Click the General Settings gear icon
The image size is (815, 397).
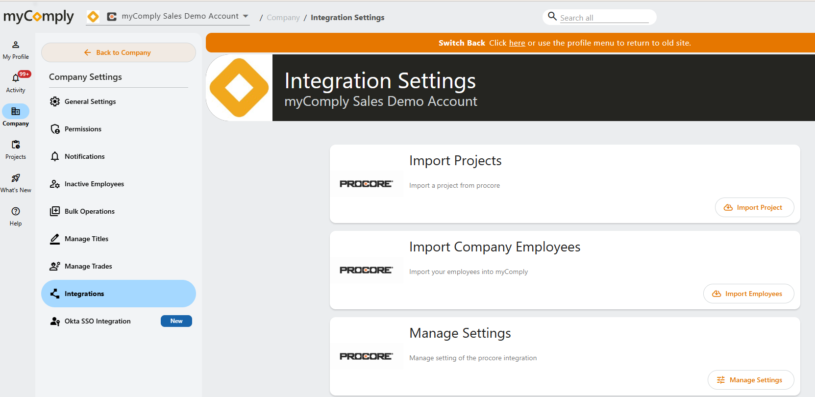point(55,101)
